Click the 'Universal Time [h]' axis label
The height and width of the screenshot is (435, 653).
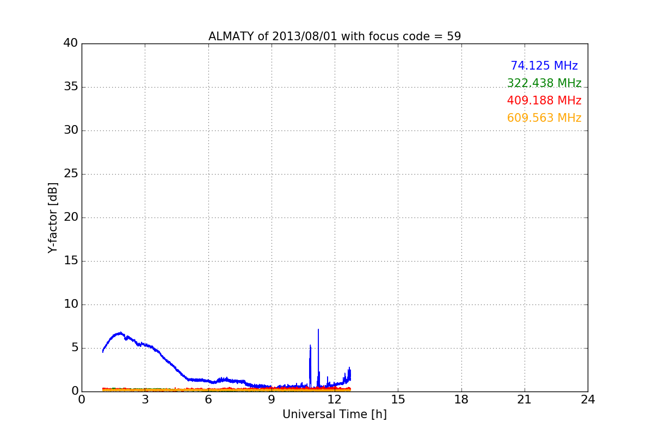335,414
